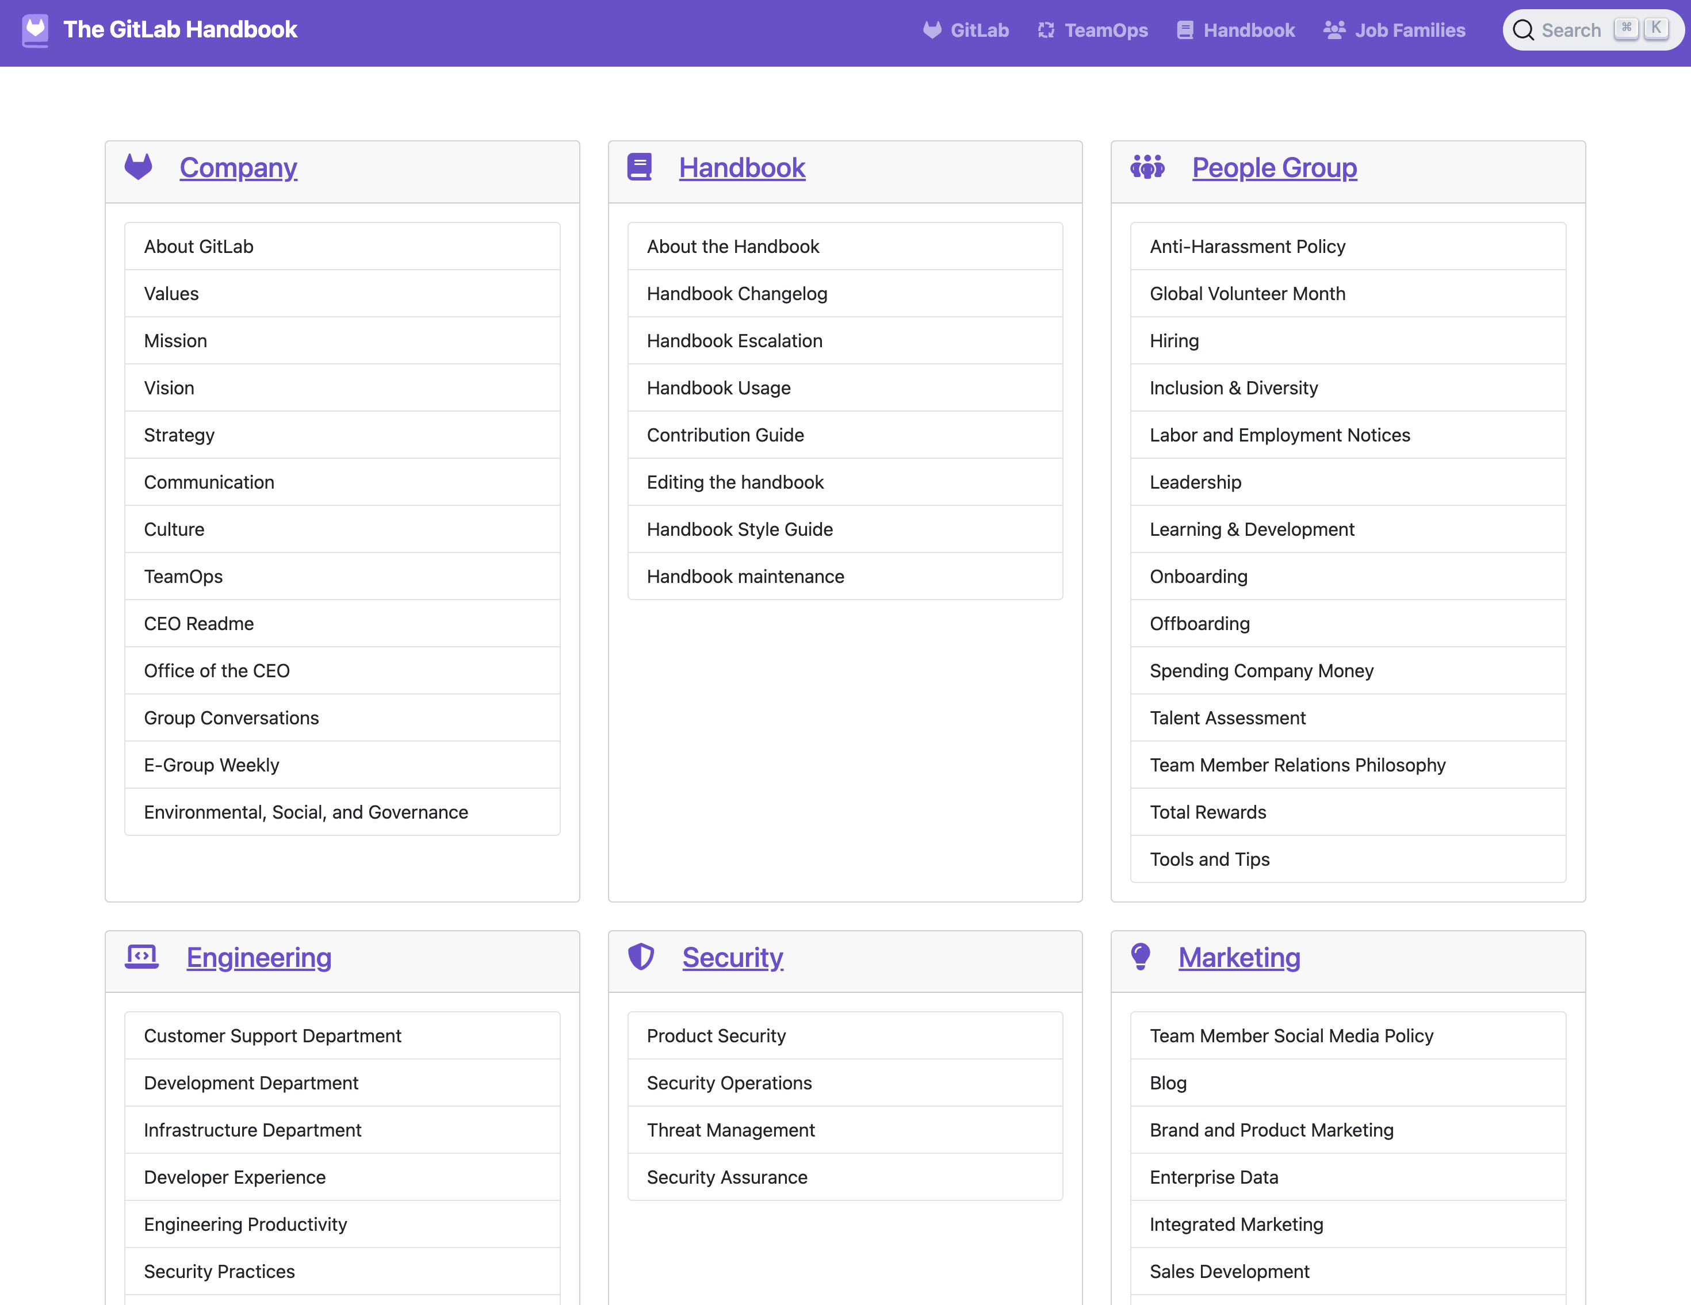
Task: Open About the Handbook
Action: (x=846, y=246)
